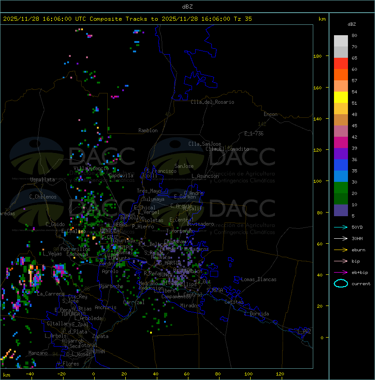
Task: Click the eb+bip magenta arrow legend icon
Action: pos(341,273)
